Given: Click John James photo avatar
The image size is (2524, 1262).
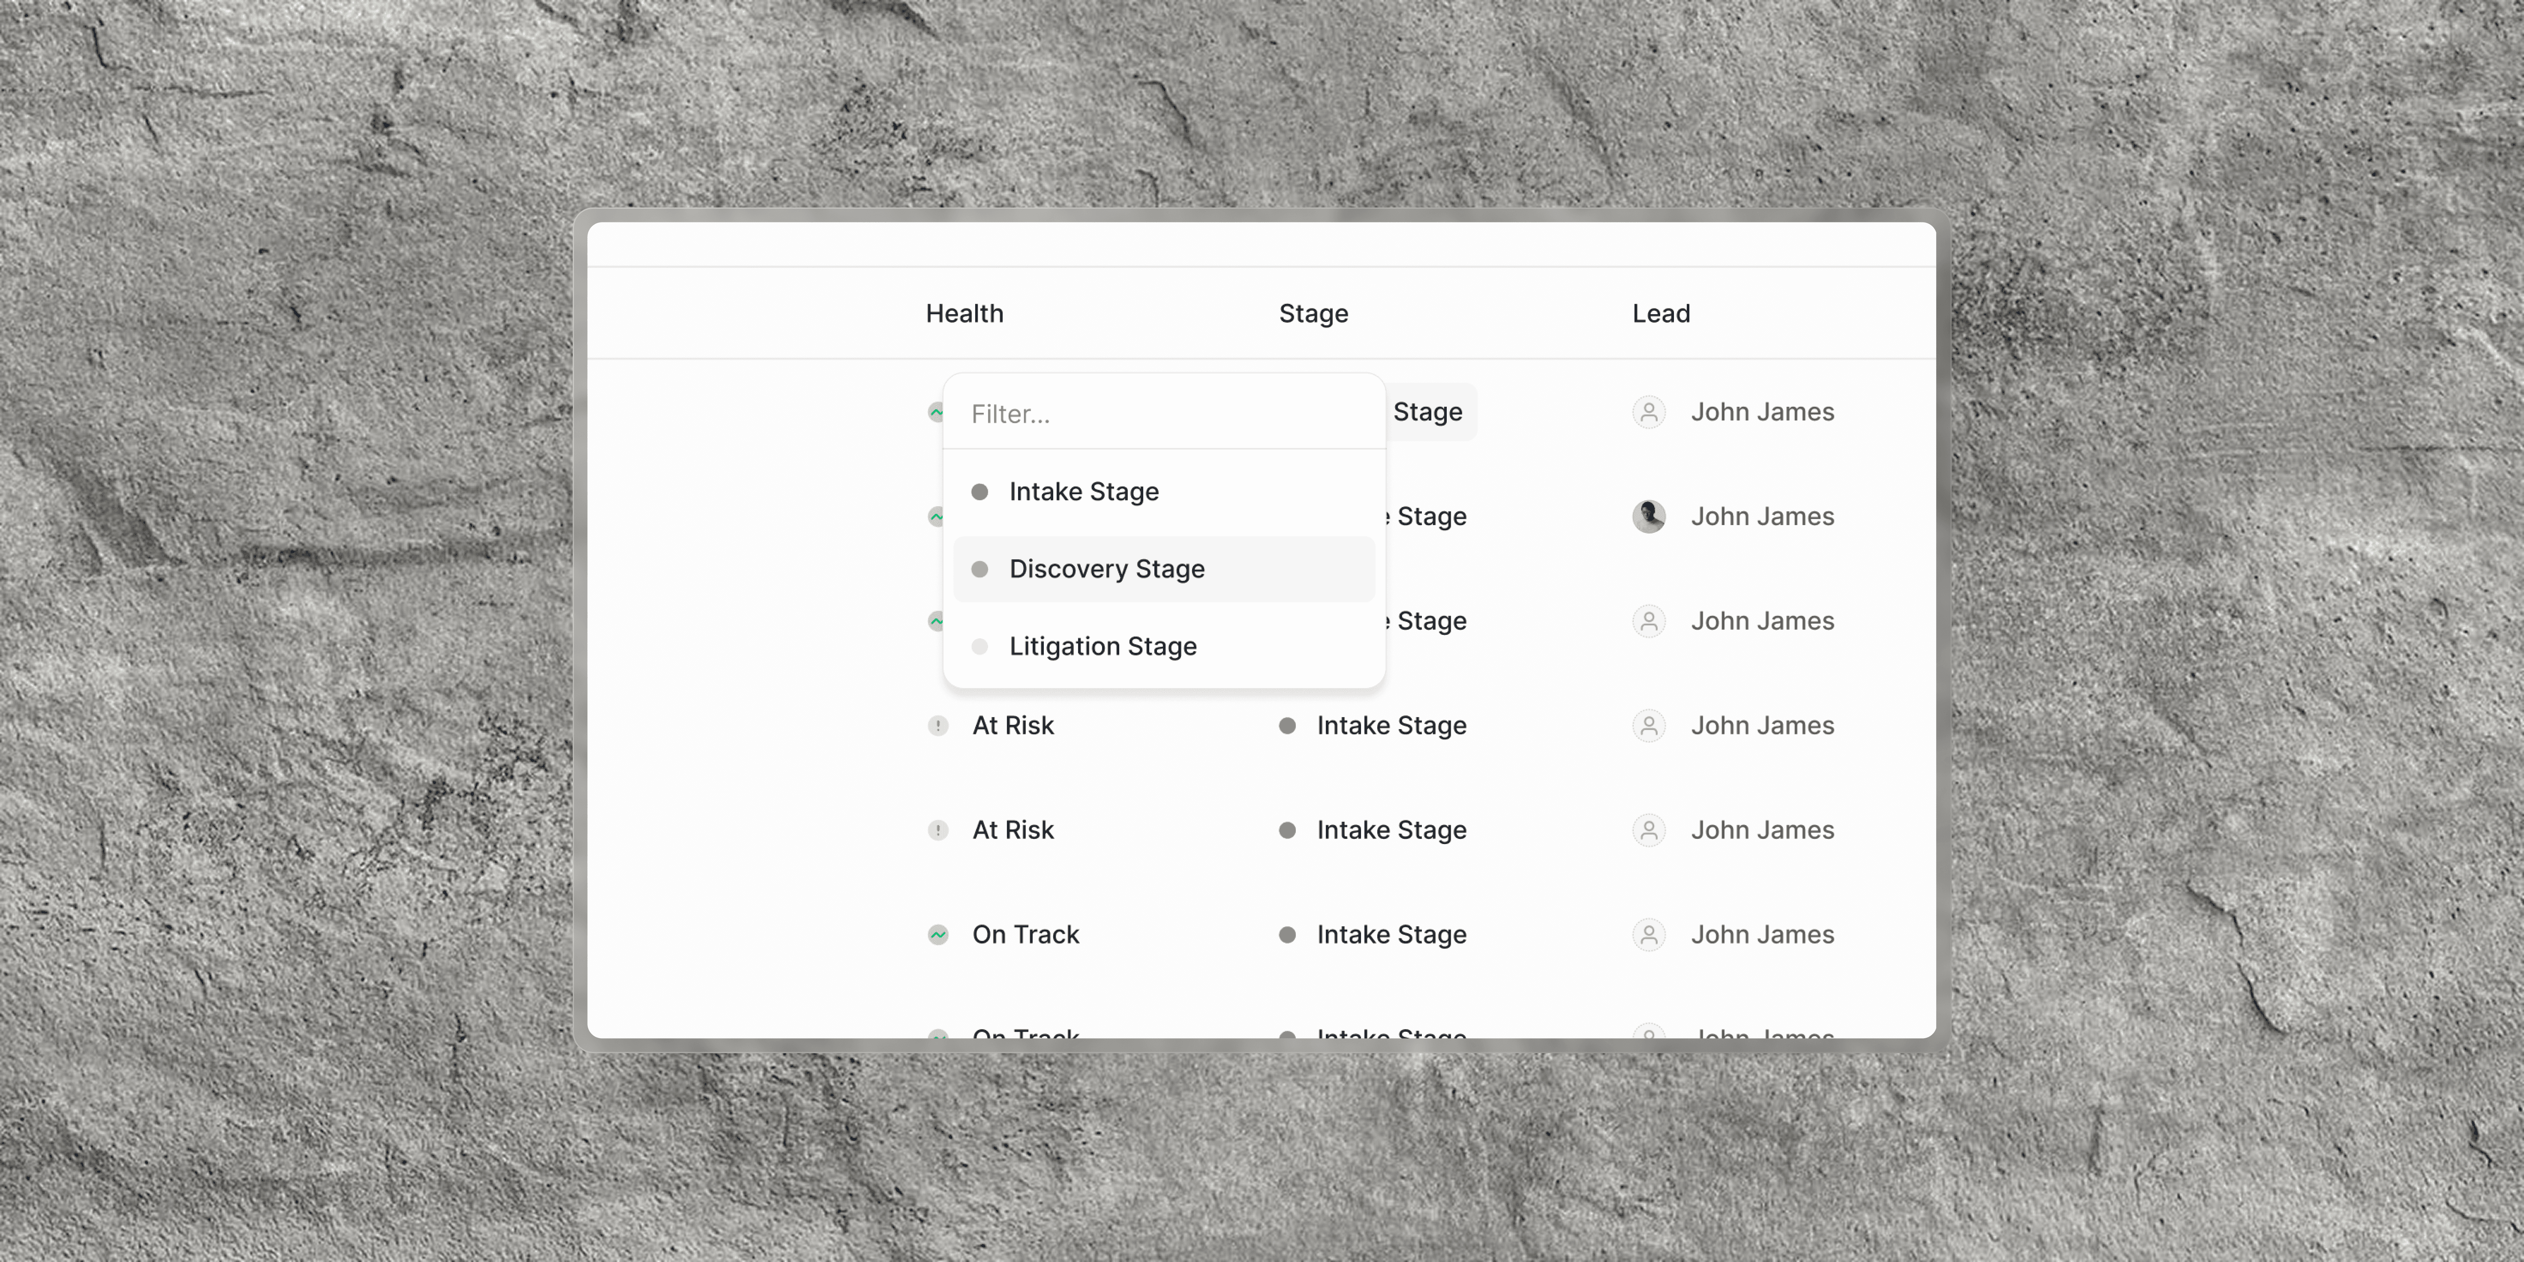Looking at the screenshot, I should 1648,517.
